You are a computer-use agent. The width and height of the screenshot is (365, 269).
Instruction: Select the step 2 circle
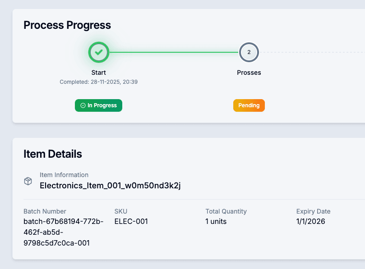[x=249, y=52]
